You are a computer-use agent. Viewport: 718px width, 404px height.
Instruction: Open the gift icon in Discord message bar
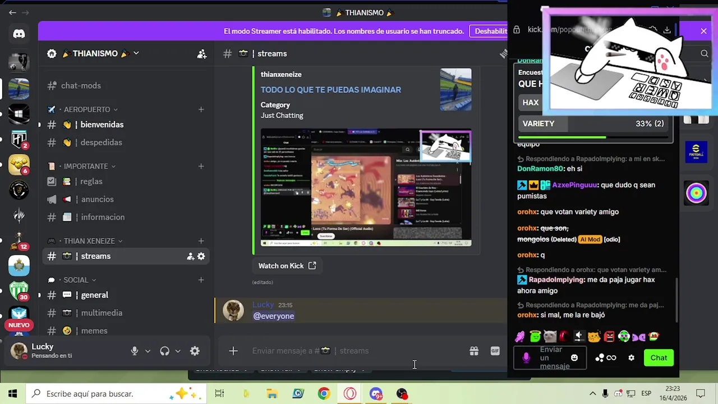coord(474,351)
